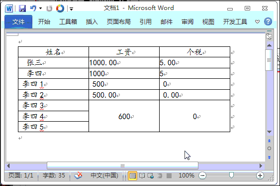This screenshot has height=186, width=280.
Task: Click the zoom out minus button
Action: click(x=202, y=176)
